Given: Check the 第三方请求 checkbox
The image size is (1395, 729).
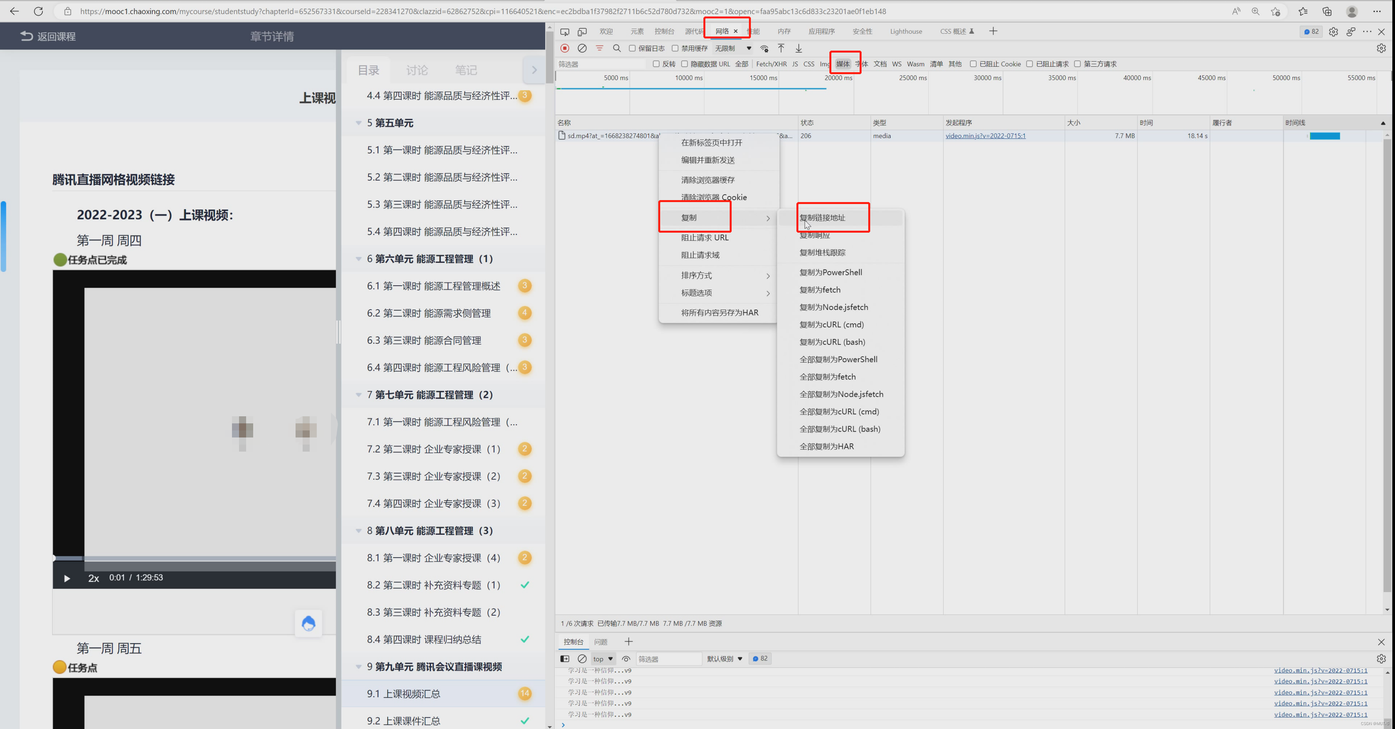Looking at the screenshot, I should click(1078, 64).
